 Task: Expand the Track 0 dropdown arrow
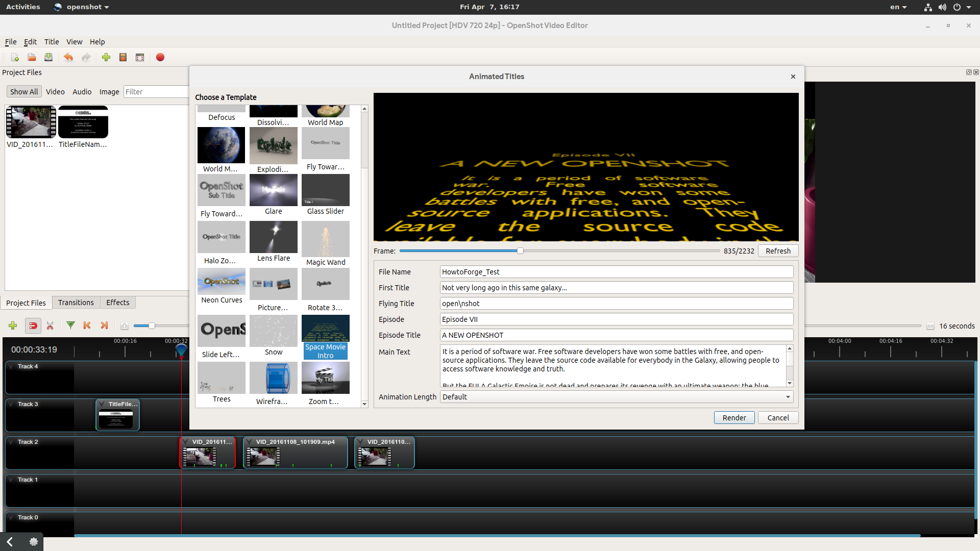tap(12, 517)
